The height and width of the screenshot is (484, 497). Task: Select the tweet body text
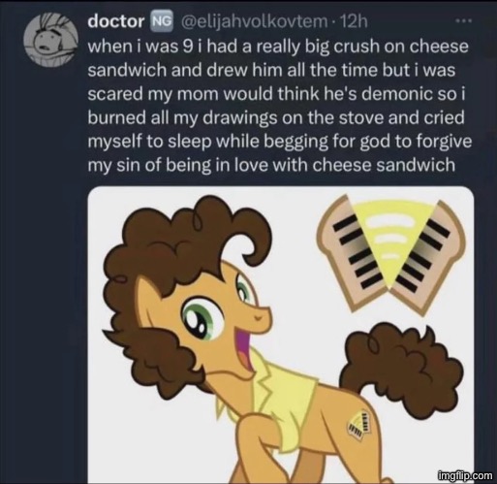coord(280,106)
